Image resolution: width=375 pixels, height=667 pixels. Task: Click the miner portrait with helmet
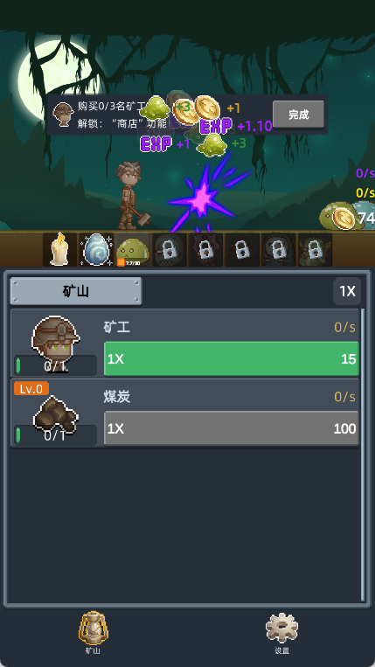56,338
